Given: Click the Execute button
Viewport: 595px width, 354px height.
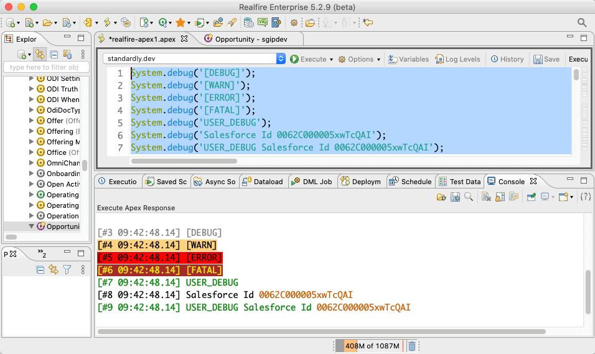Looking at the screenshot, I should coord(308,59).
